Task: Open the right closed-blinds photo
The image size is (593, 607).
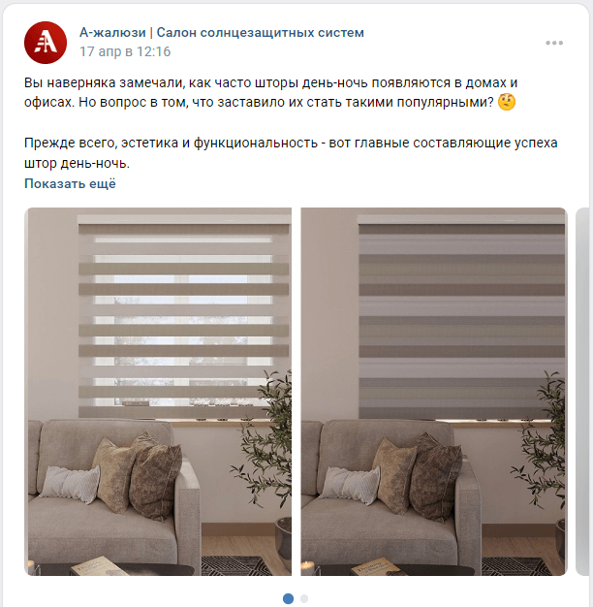Action: click(434, 392)
